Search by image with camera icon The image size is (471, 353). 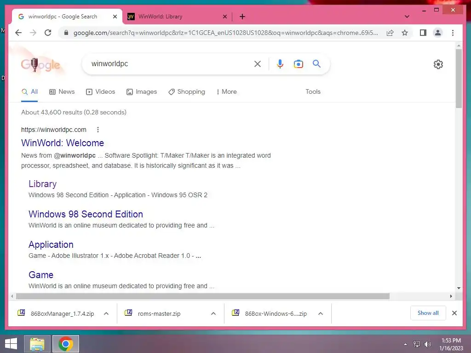[x=298, y=63]
